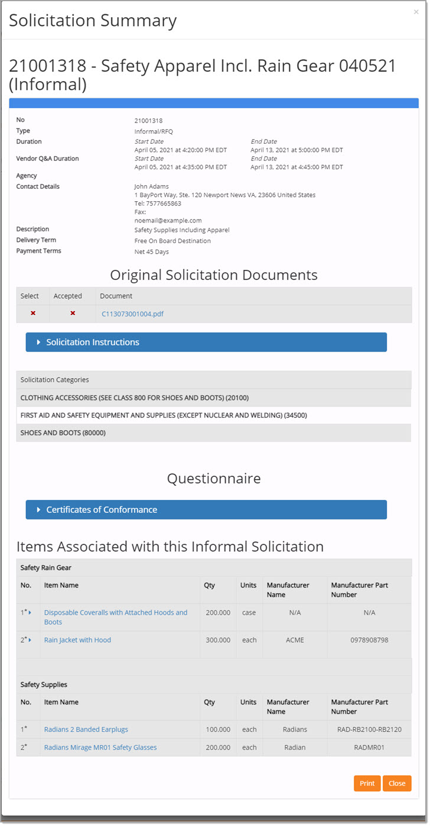Click the Print button
This screenshot has width=430, height=826.
pos(367,783)
